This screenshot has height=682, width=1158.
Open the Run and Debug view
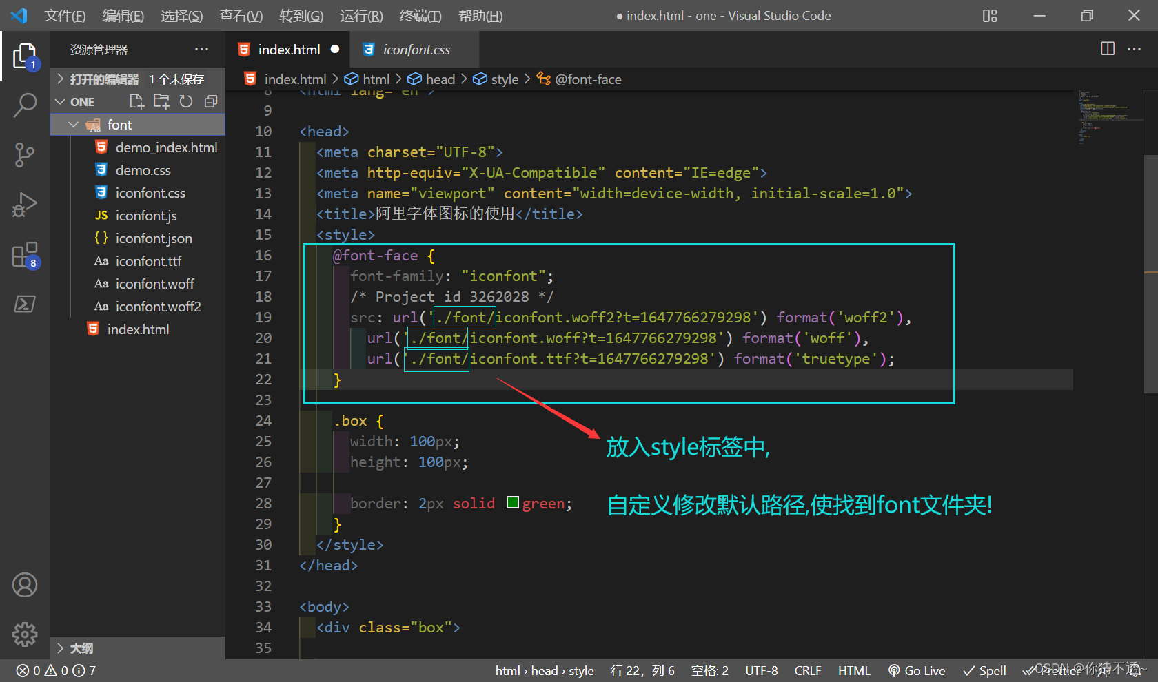coord(25,205)
